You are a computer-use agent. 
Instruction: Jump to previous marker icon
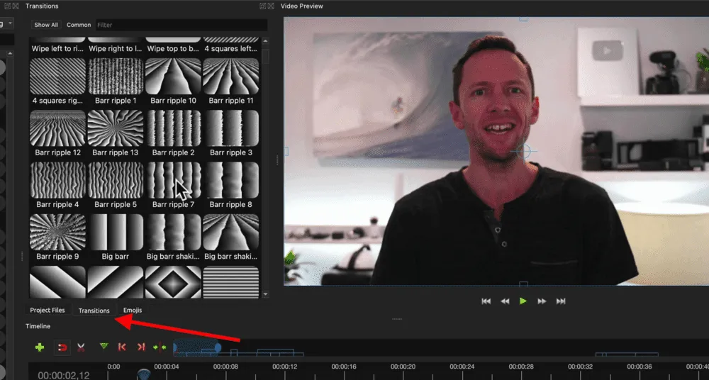pyautogui.click(x=123, y=347)
